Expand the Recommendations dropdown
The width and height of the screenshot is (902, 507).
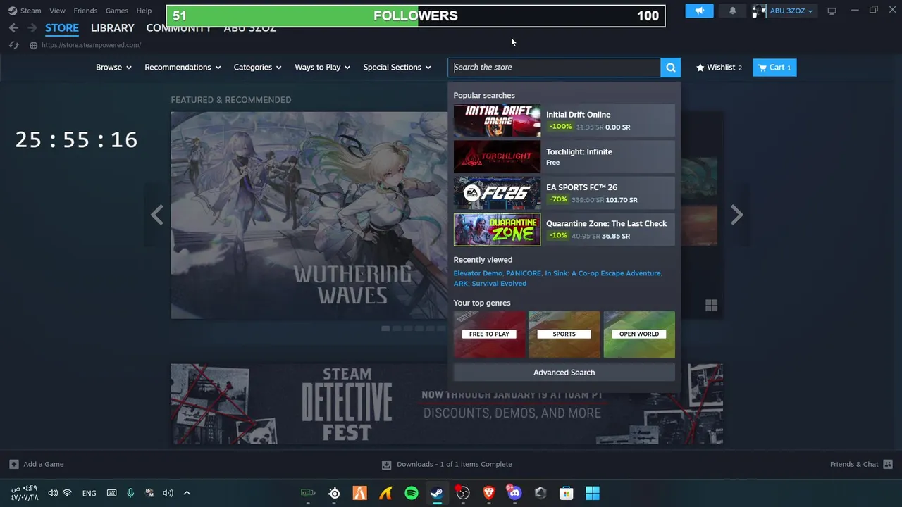tap(183, 67)
